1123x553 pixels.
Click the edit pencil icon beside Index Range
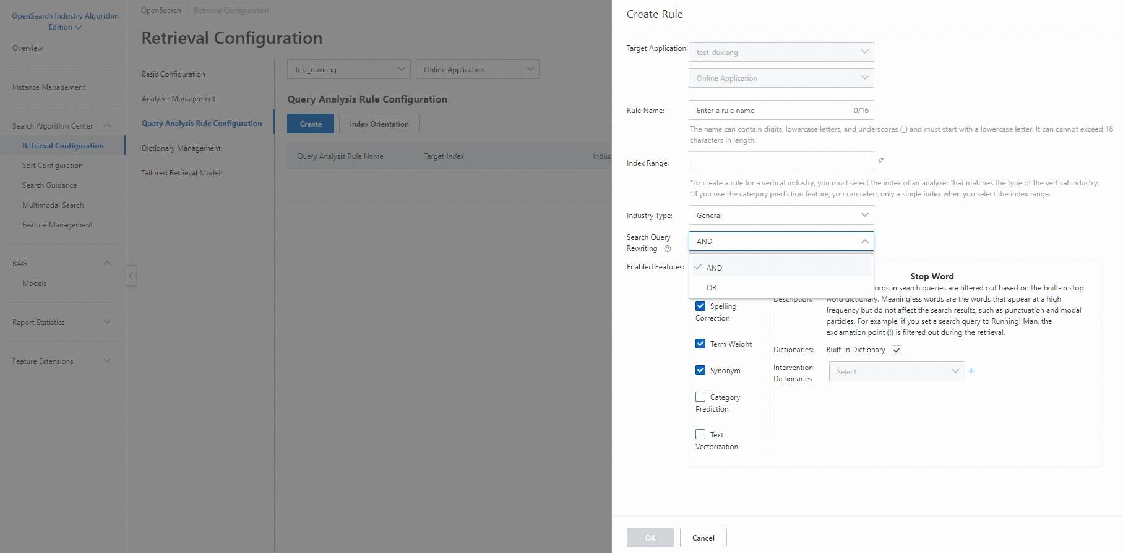(x=881, y=161)
